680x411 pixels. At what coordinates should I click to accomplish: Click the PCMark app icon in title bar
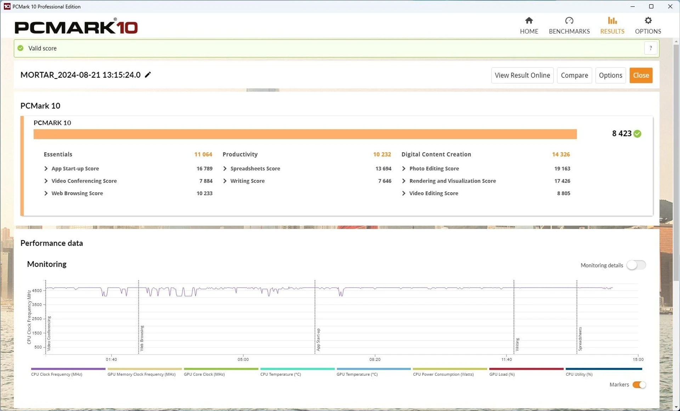click(7, 6)
